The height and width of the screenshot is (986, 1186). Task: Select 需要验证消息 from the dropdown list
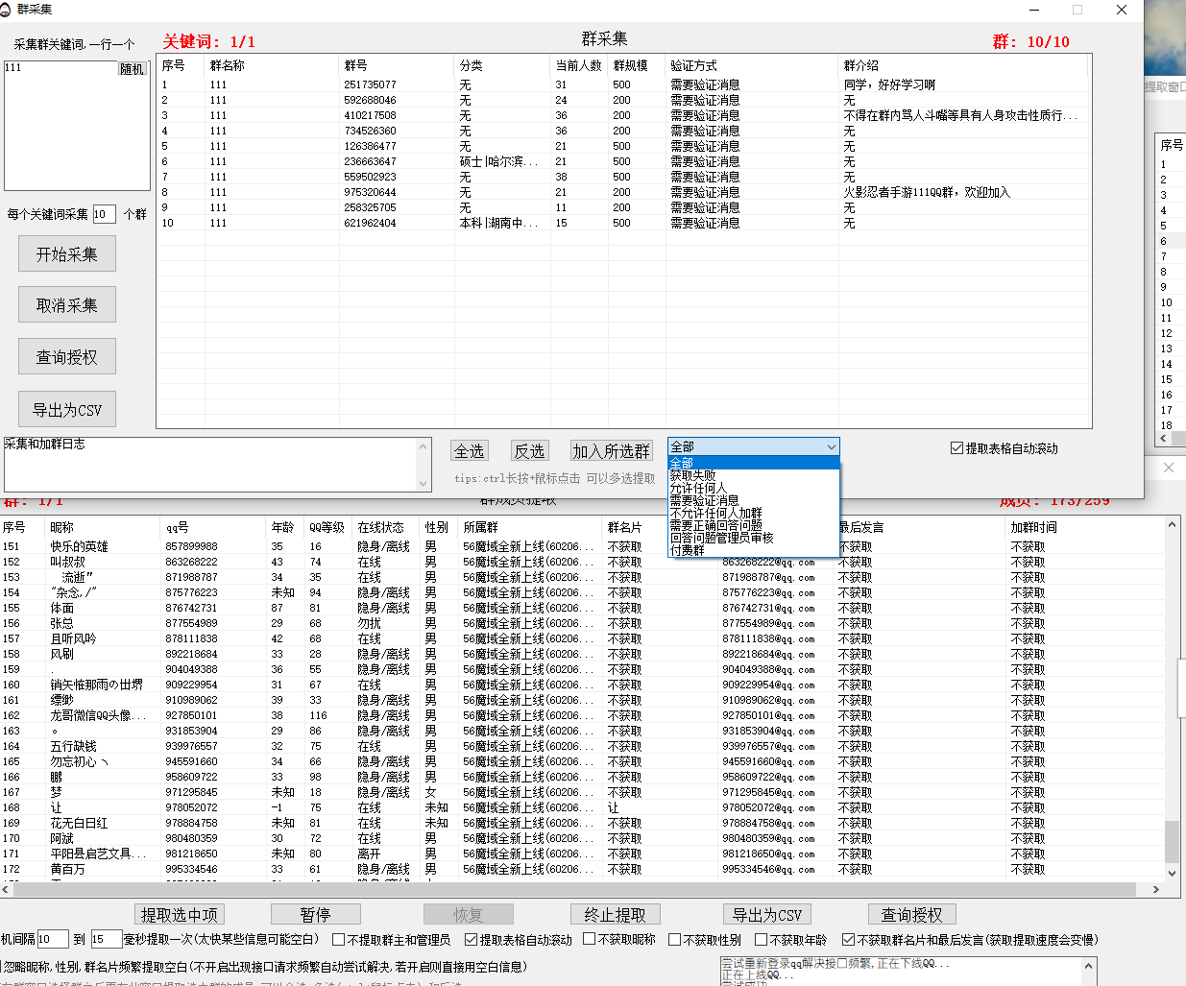point(704,500)
